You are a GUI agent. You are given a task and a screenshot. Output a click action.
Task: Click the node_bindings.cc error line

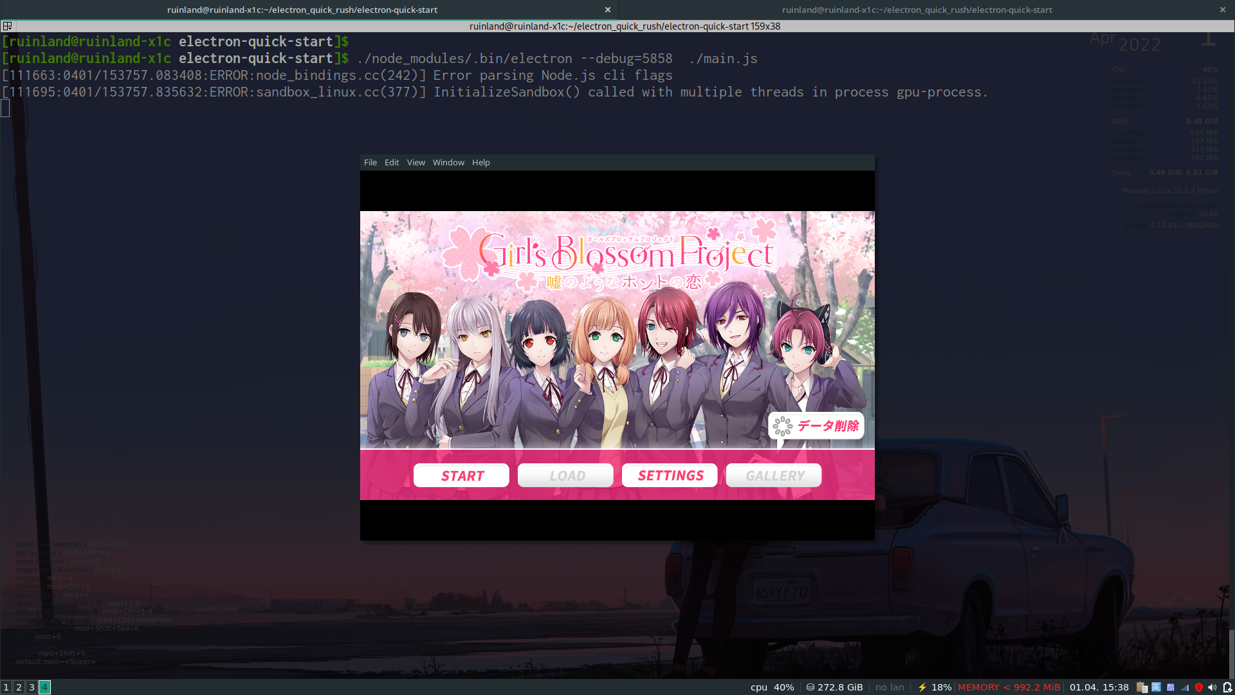337,75
